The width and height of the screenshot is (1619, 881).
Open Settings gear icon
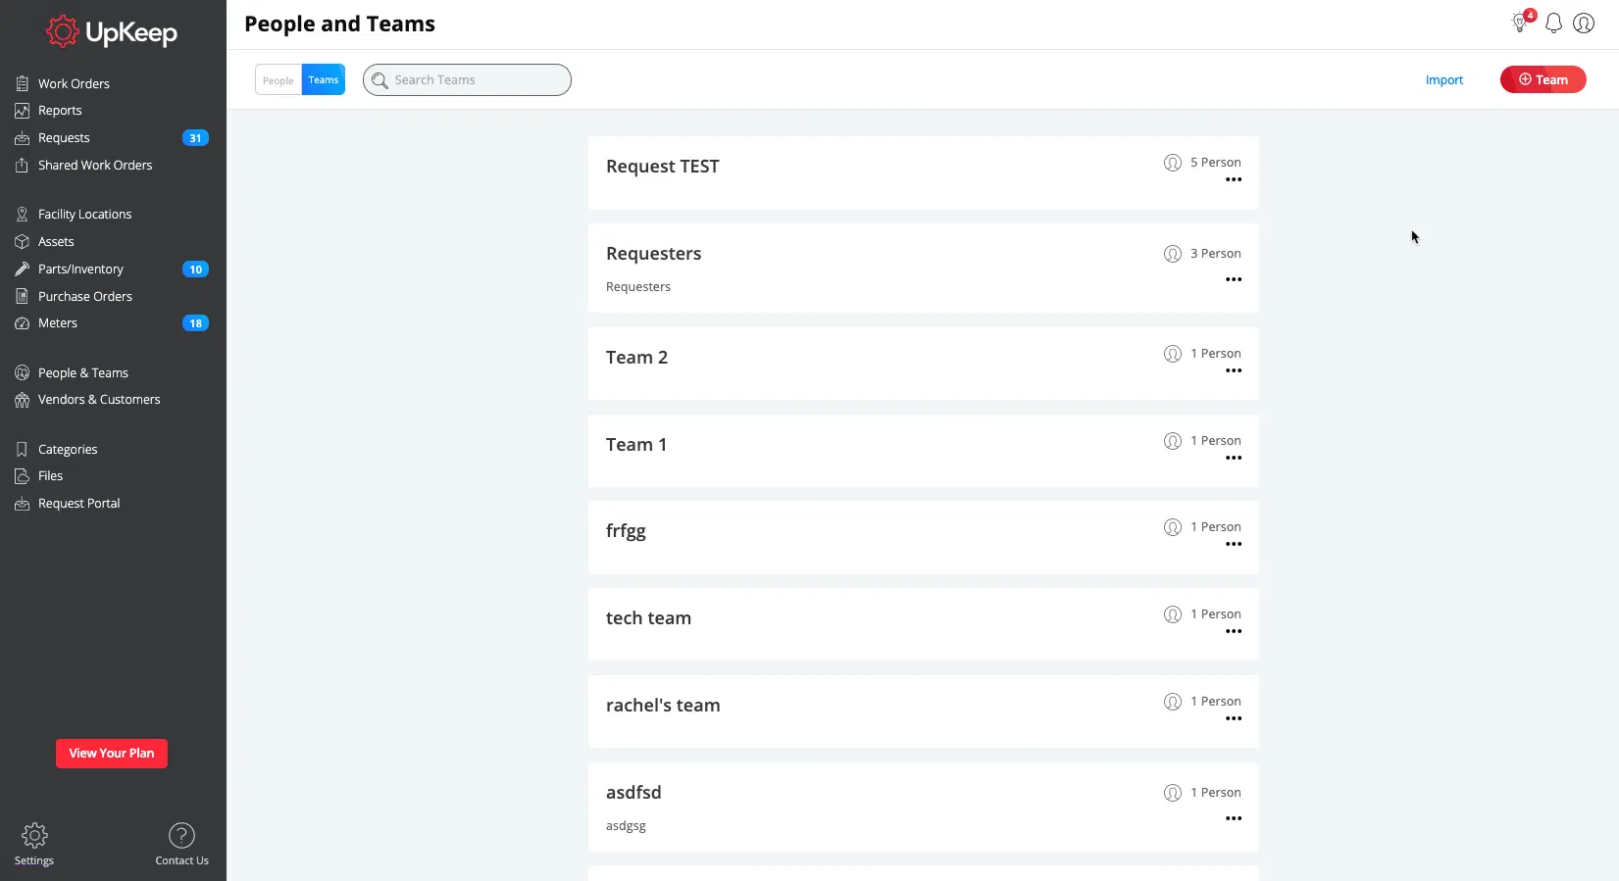34,836
